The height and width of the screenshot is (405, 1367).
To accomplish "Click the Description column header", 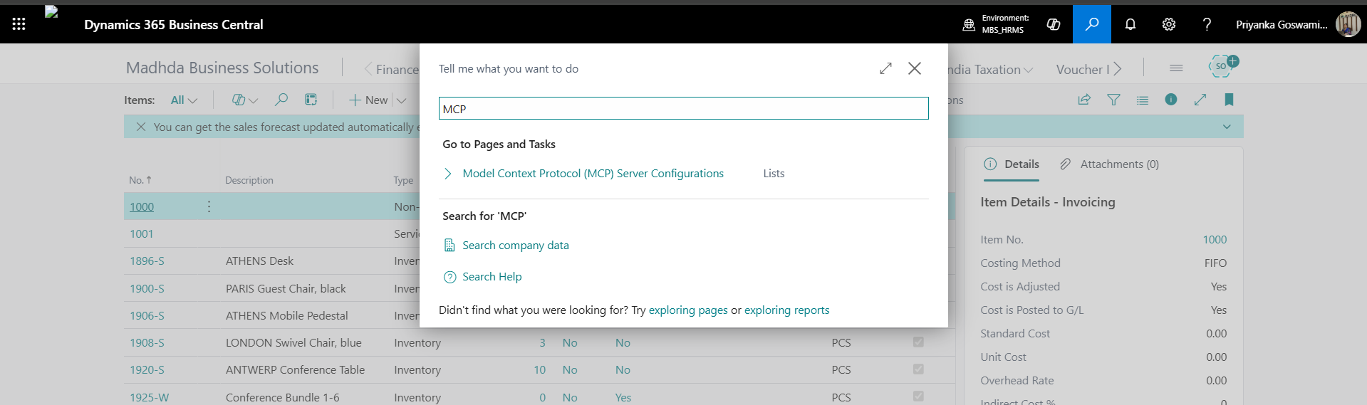I will tap(249, 180).
